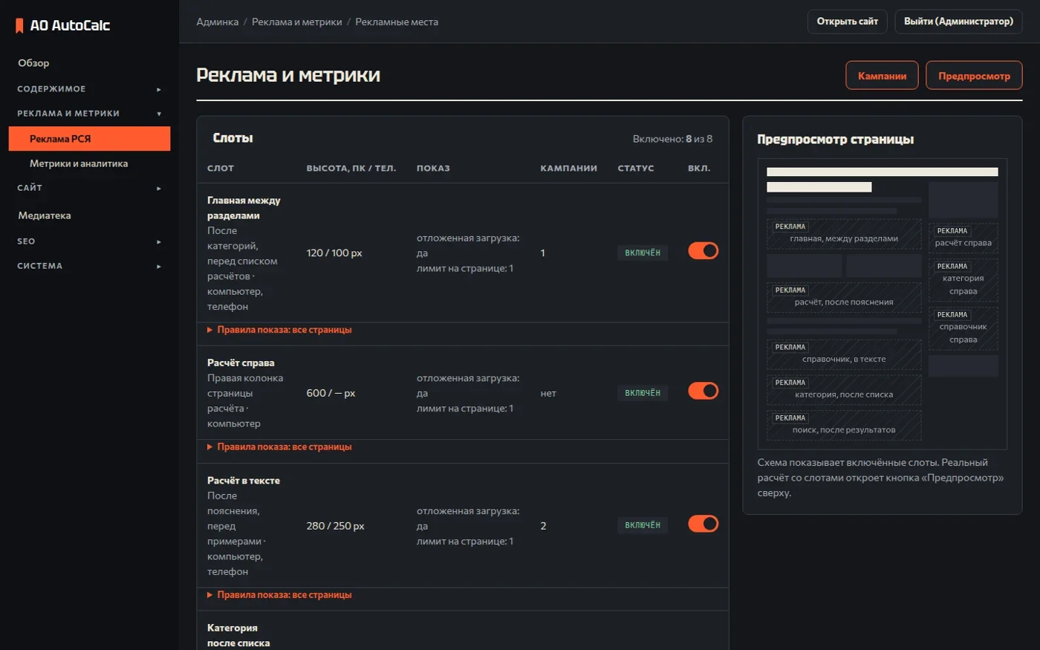This screenshot has height=650, width=1040.
Task: Expand the Система sidebar section
Action: (x=89, y=266)
